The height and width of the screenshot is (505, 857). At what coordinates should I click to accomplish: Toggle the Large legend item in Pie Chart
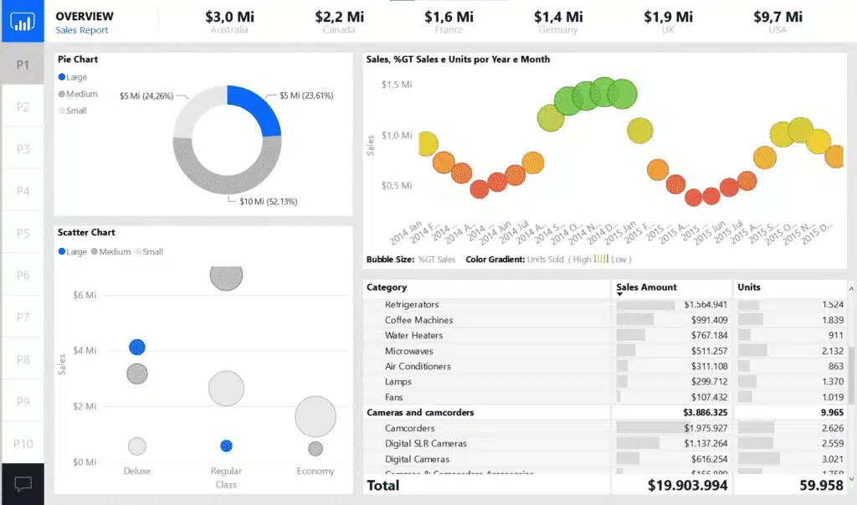71,76
